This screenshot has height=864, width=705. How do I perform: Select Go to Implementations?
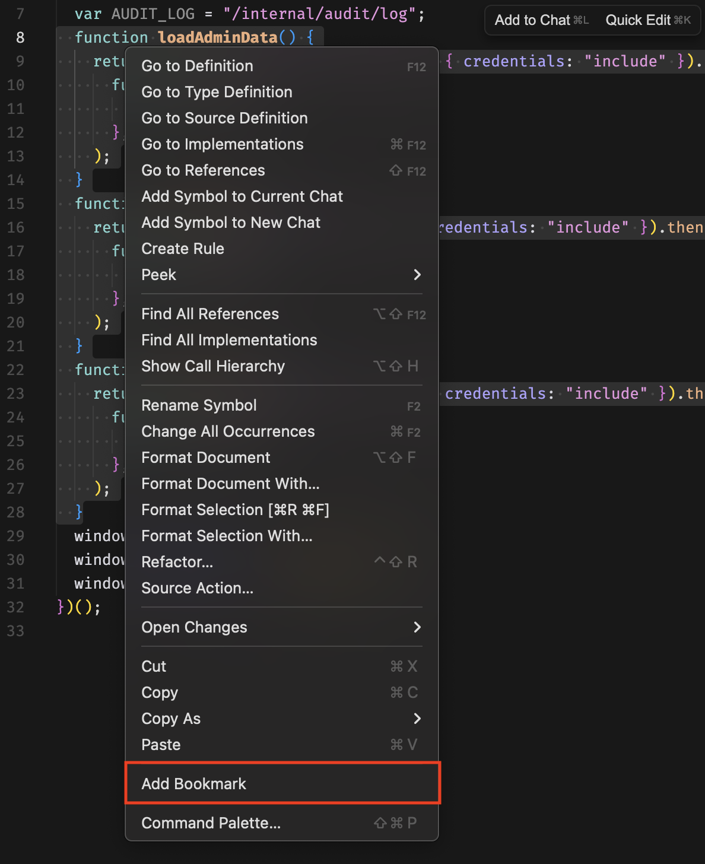click(282, 144)
